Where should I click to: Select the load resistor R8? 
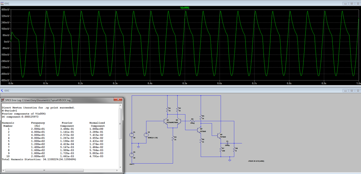[x=234, y=150]
